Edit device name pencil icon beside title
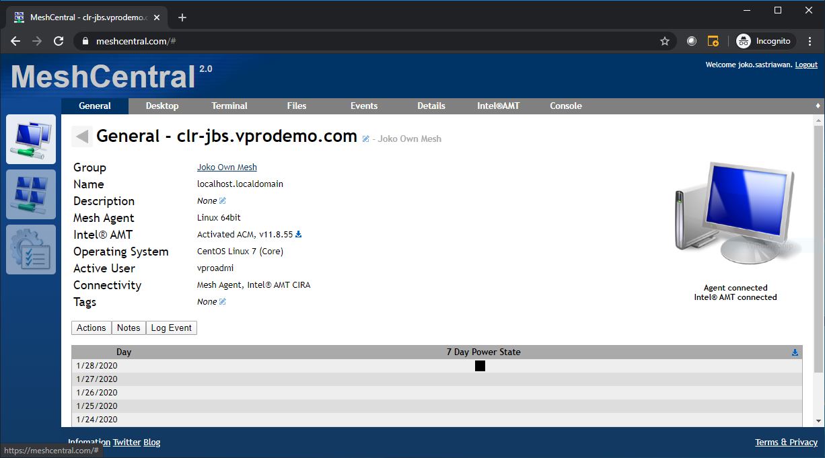825x458 pixels. coord(365,139)
